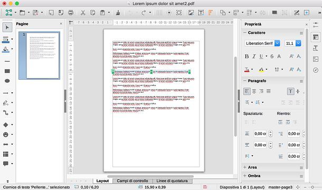Image resolution: width=322 pixels, height=190 pixels.
Task: Select the Insert Line tool
Action: tap(7, 61)
